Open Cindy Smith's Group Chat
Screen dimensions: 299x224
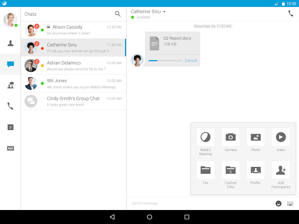(74, 101)
